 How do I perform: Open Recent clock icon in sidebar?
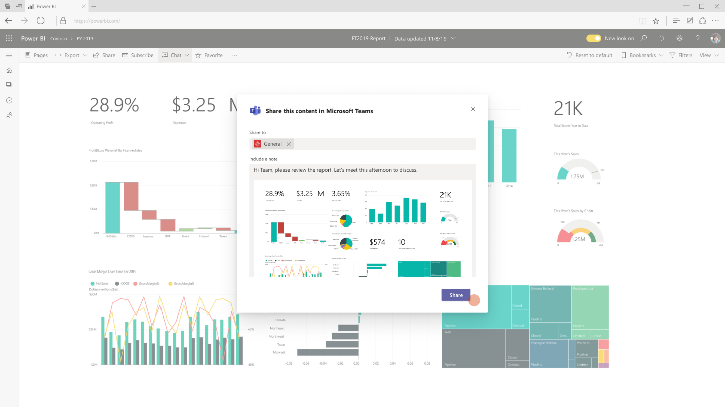[9, 100]
